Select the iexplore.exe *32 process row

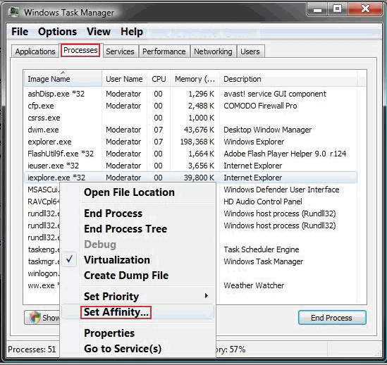coord(190,178)
